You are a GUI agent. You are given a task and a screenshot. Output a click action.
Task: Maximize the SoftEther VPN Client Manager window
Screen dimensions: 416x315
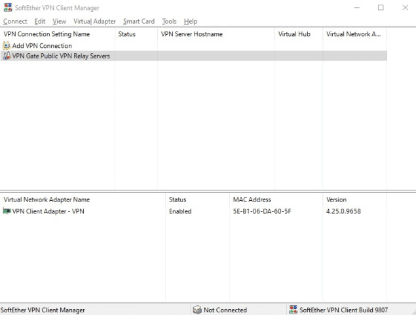click(381, 8)
